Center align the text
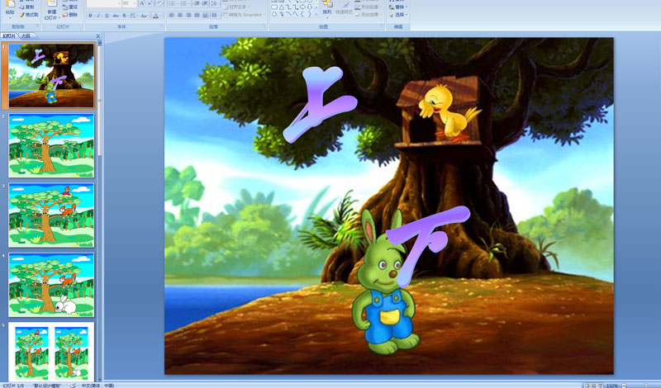The image size is (661, 388). [x=180, y=15]
